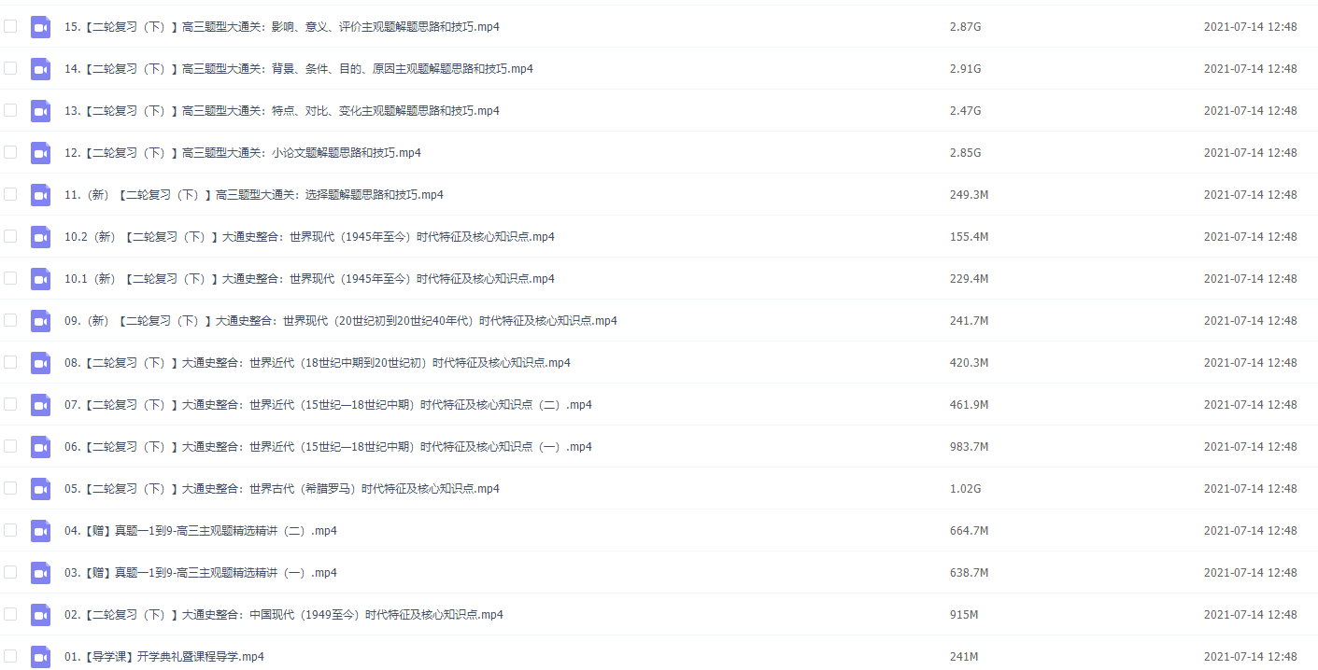Viewport: 1318px width, 670px height.
Task: Click video icon for file 07 世界近代（二）
Action: click(x=40, y=405)
